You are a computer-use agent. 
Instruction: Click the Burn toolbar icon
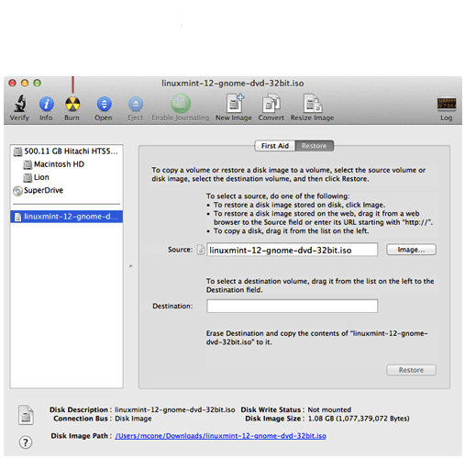(x=72, y=104)
